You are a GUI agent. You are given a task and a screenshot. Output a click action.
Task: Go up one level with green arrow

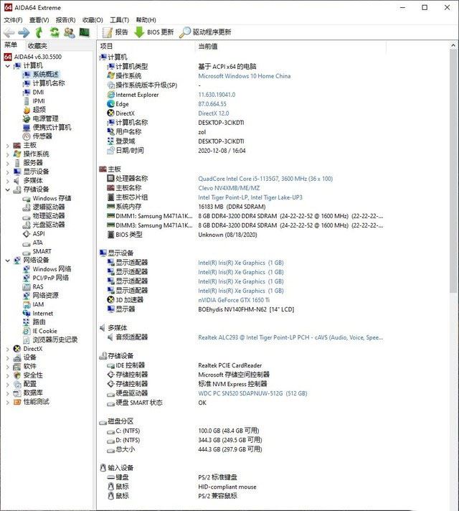click(x=39, y=32)
